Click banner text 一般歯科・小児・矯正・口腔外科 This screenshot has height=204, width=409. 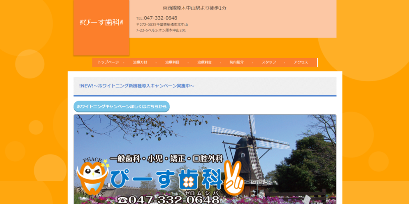167,159
